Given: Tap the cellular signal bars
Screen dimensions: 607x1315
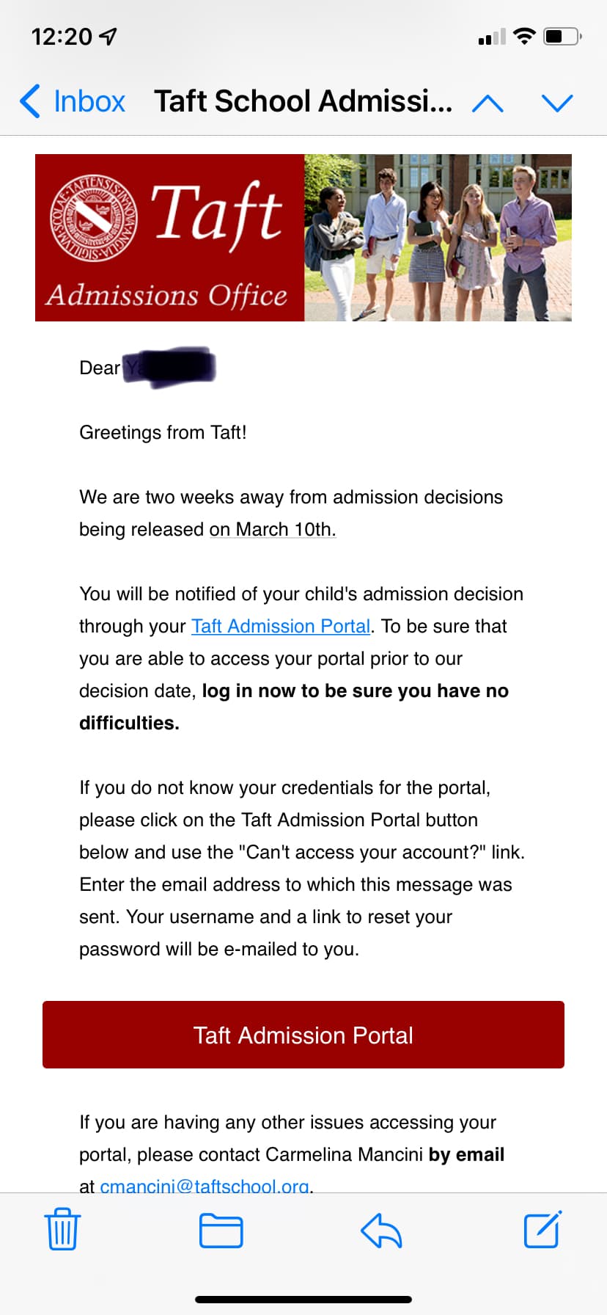Looking at the screenshot, I should tap(492, 37).
